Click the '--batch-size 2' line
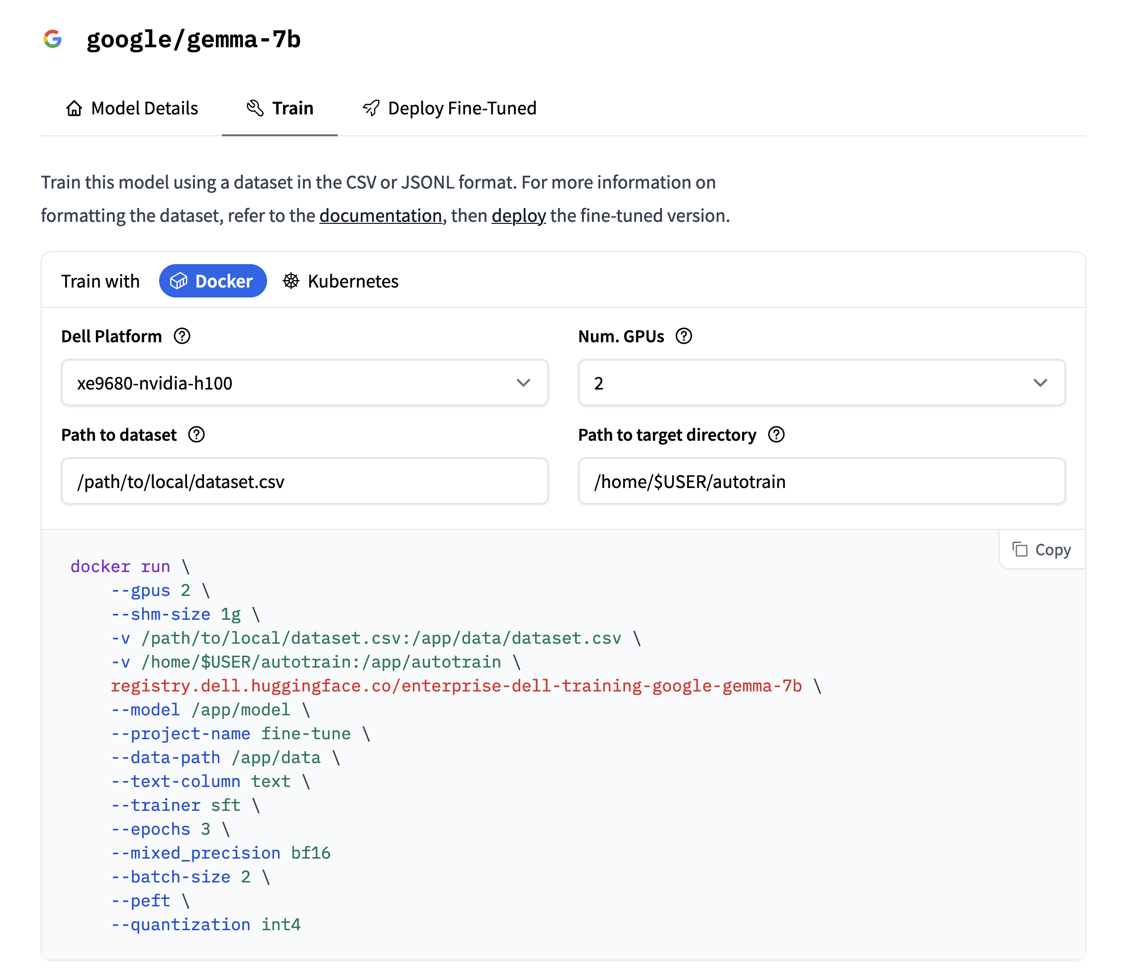1130x979 pixels. click(x=190, y=877)
